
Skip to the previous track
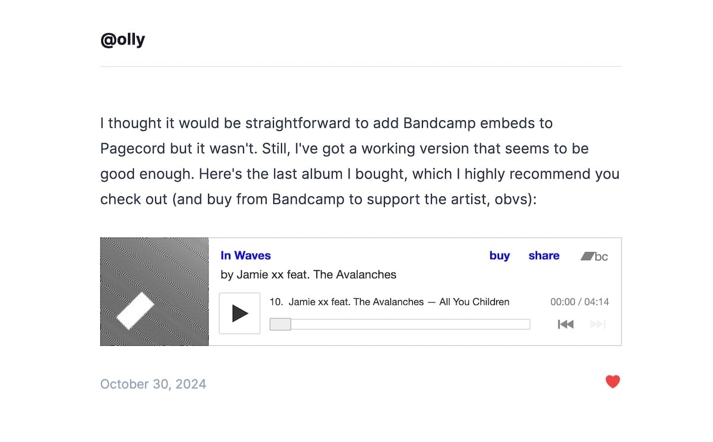(566, 324)
